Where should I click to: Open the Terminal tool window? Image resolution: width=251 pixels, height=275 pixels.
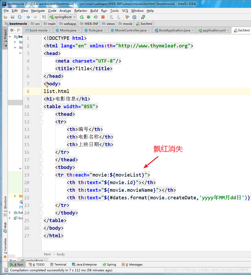pyautogui.click(x=58, y=265)
